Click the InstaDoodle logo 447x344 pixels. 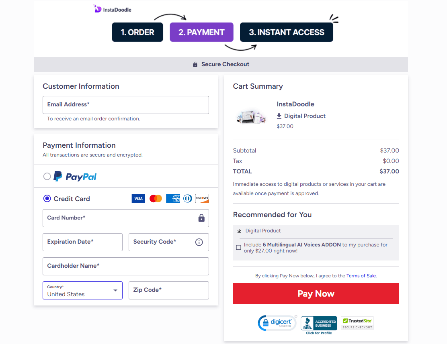coord(112,9)
